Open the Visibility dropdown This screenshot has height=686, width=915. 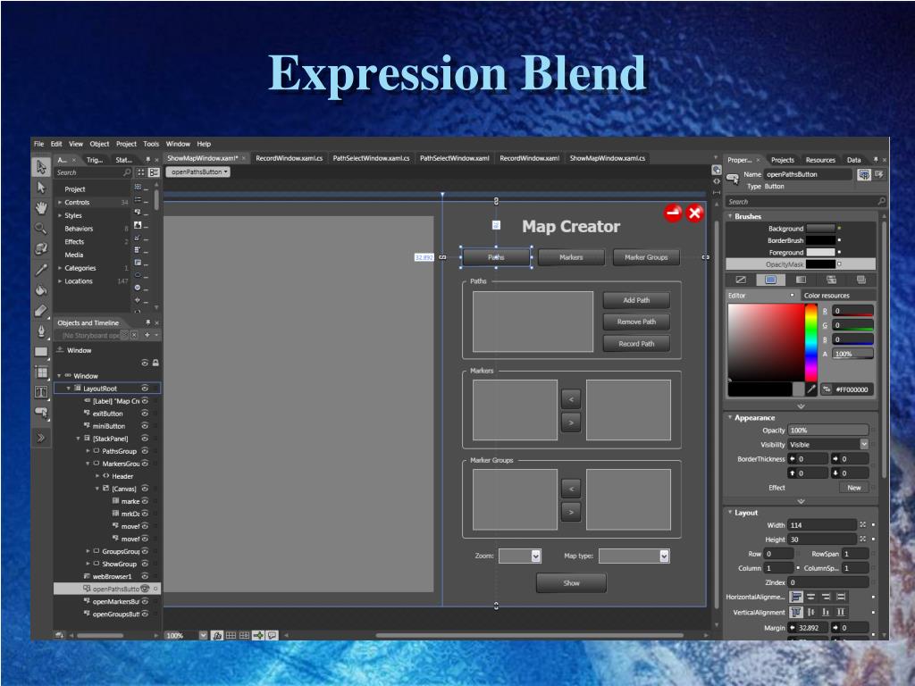point(864,445)
